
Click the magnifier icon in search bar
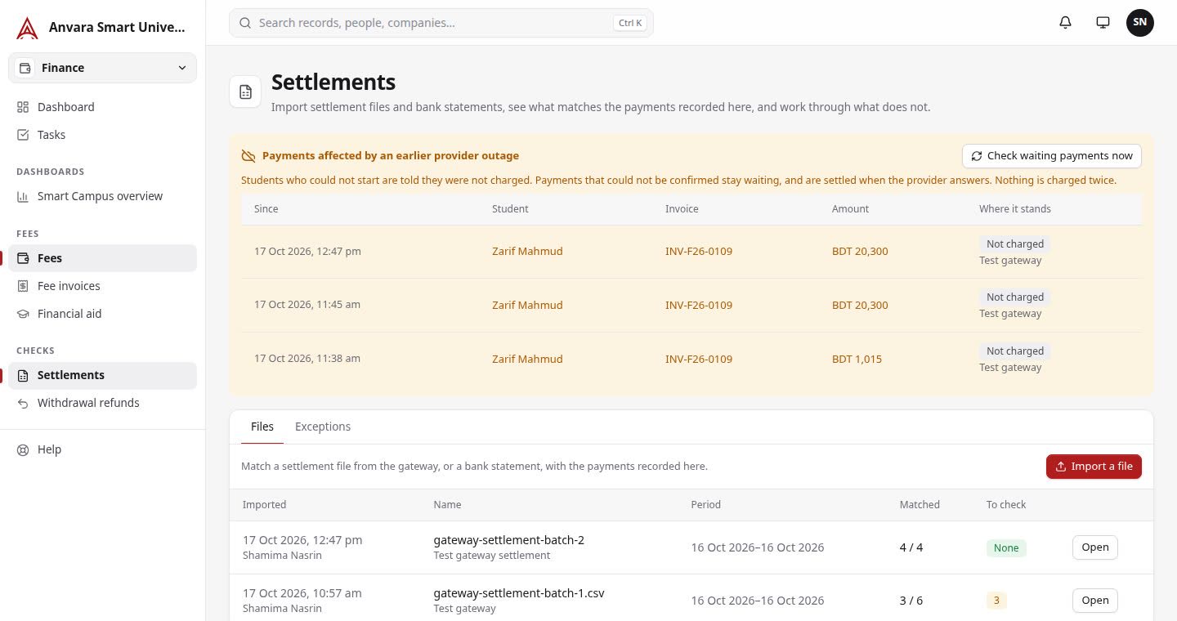(244, 23)
